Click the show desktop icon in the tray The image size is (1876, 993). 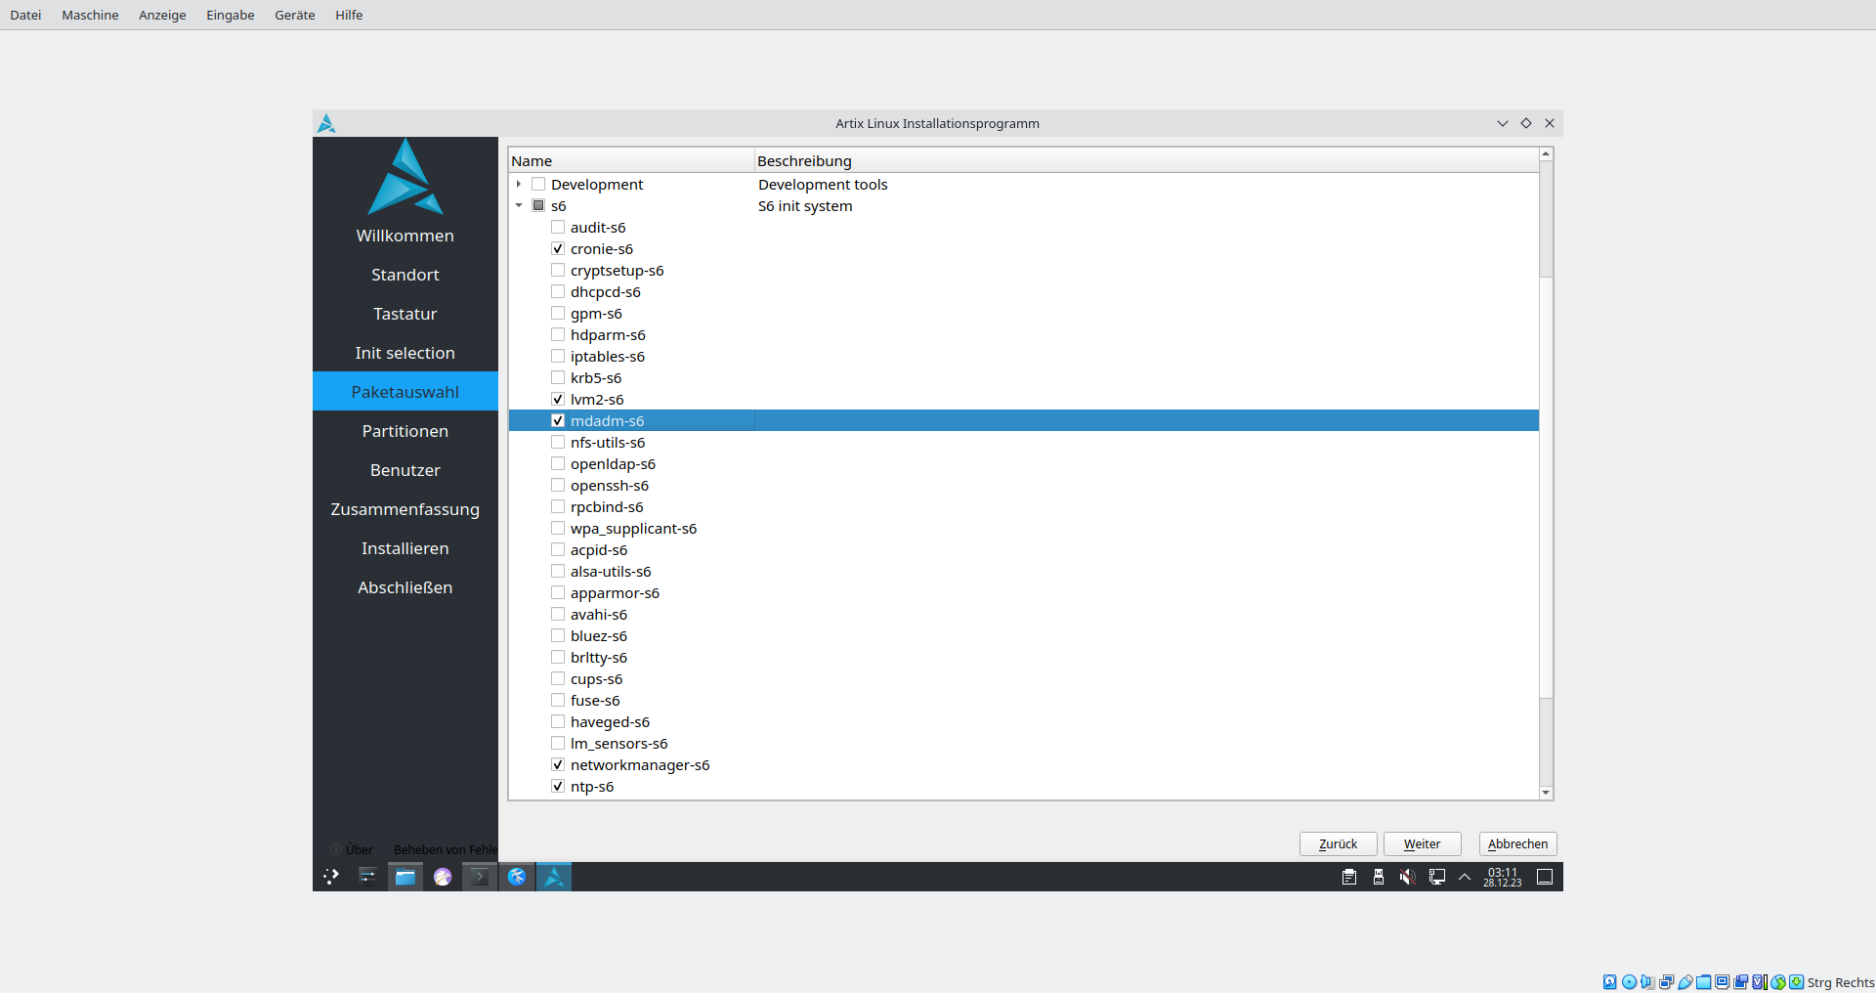(1545, 877)
